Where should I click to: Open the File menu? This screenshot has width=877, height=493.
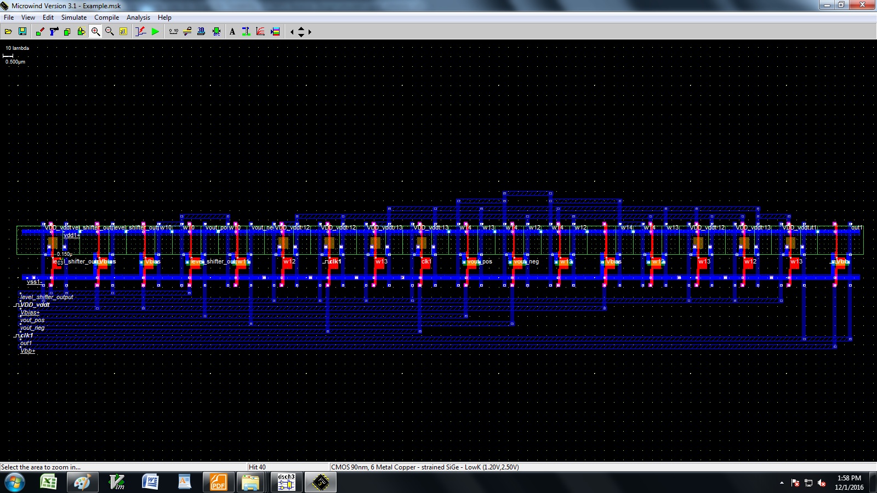tap(9, 18)
